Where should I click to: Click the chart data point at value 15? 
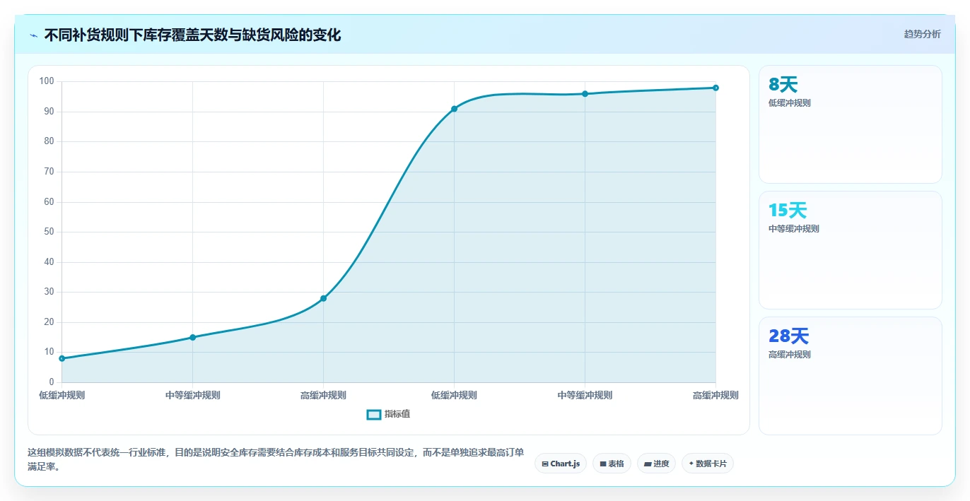[192, 337]
